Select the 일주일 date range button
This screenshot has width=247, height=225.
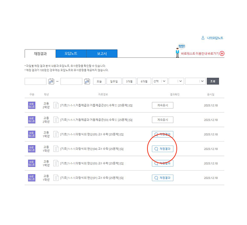[x=114, y=81]
